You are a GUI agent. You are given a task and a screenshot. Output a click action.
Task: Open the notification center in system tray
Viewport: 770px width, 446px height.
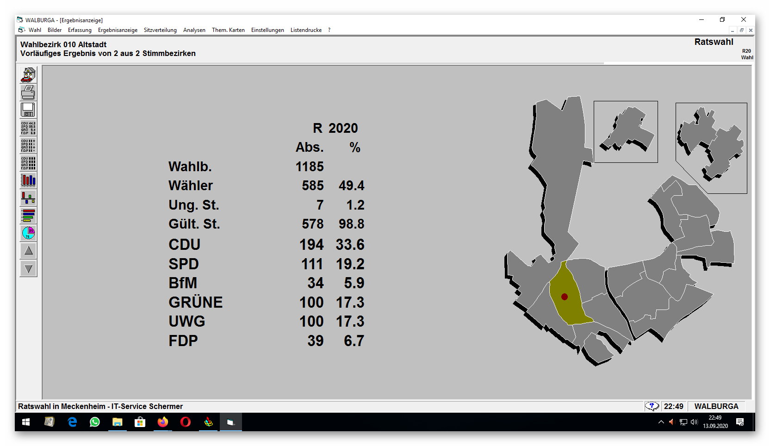(740, 422)
